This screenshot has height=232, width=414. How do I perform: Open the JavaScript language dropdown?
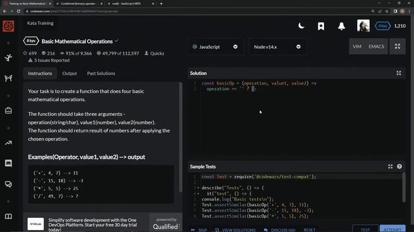[215, 47]
